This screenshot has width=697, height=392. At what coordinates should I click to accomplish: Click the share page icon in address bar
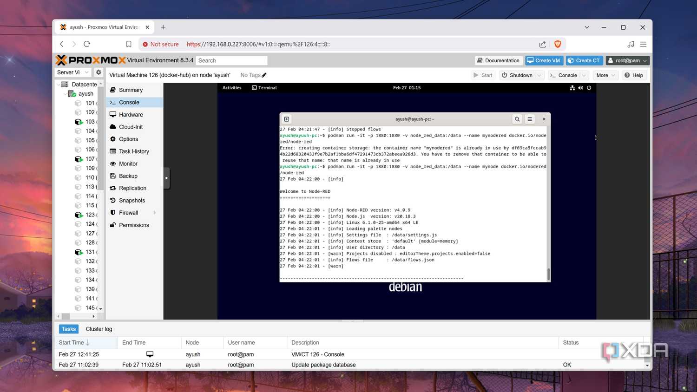coord(542,44)
